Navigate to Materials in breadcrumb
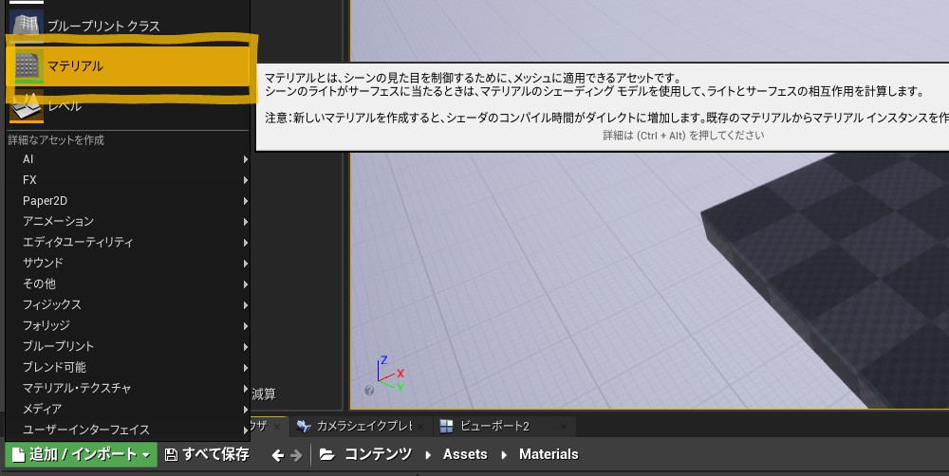949x476 pixels. pos(549,454)
